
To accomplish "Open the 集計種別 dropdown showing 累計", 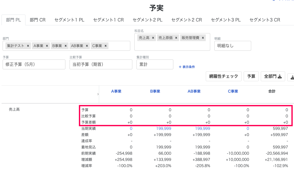I will [155, 64].
